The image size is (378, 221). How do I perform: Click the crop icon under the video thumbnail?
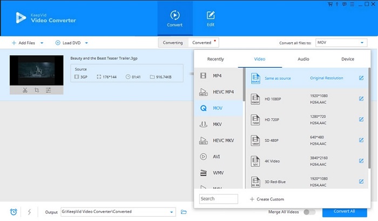pos(37,90)
